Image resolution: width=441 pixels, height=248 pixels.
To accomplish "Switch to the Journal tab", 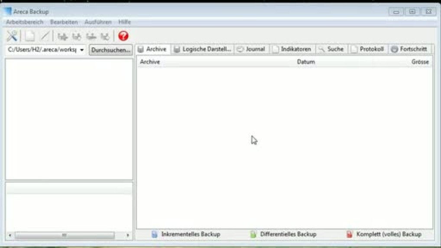I will coord(251,49).
